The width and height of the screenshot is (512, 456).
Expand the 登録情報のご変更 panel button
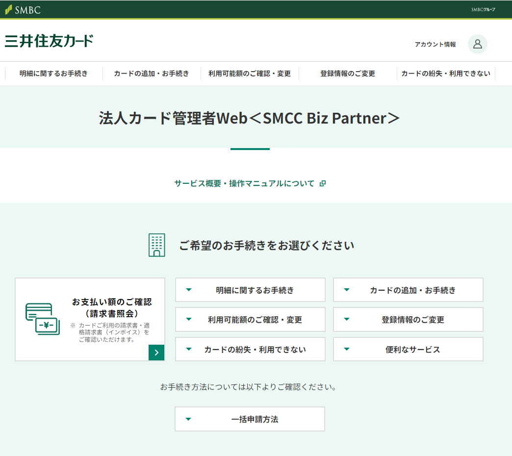click(x=408, y=320)
